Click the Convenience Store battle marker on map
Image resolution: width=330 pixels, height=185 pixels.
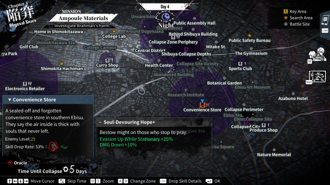pyautogui.click(x=202, y=104)
